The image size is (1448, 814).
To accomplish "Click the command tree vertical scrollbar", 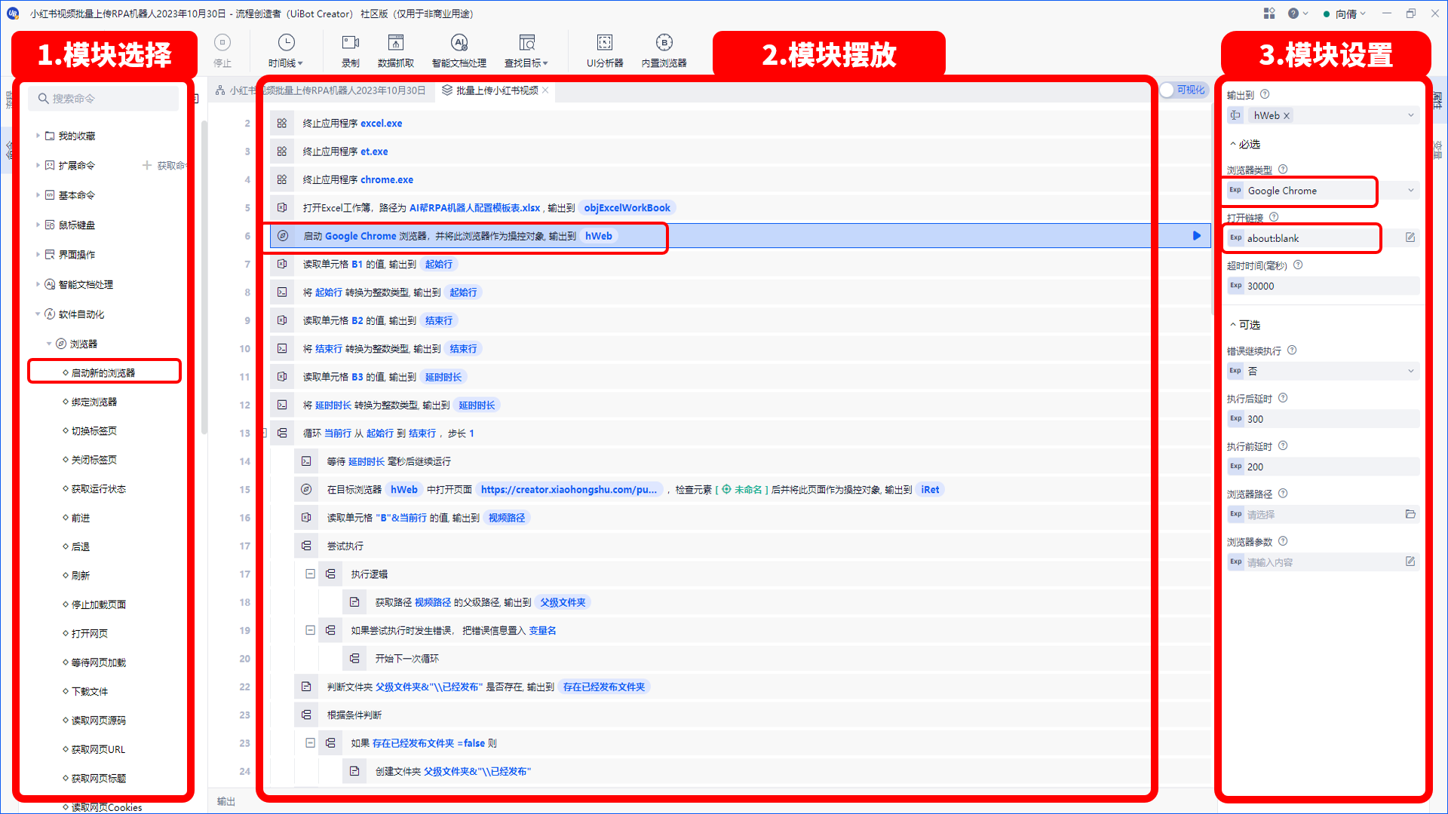I will 204,277.
